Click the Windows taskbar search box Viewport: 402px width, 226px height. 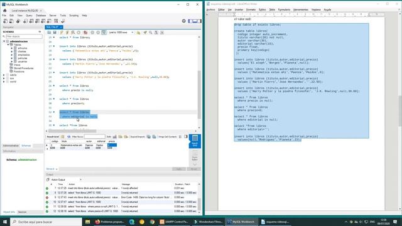point(46,222)
